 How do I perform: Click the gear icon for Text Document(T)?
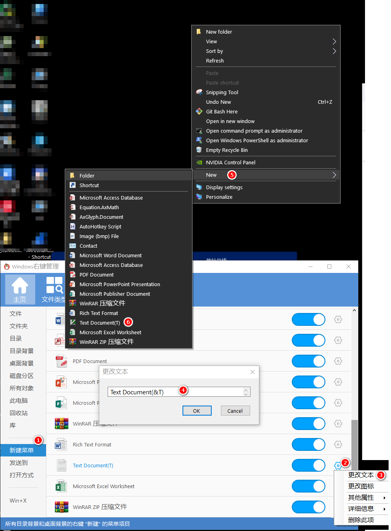pos(338,465)
